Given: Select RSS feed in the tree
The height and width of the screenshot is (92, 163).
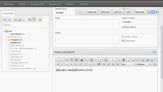Looking at the screenshot, I should (x=16, y=60).
